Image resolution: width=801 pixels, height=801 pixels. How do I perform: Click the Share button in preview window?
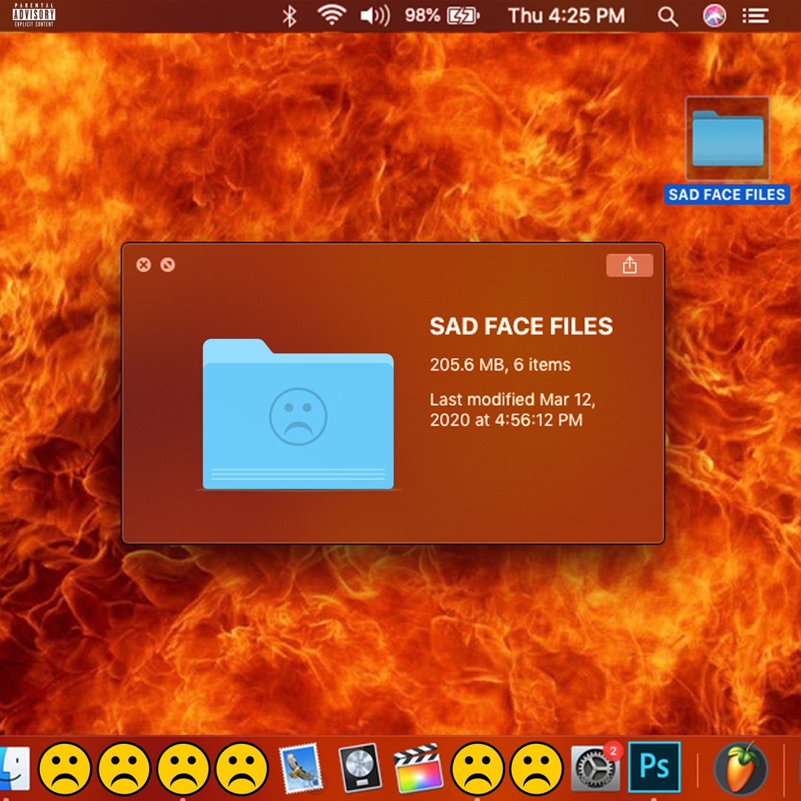tap(629, 265)
